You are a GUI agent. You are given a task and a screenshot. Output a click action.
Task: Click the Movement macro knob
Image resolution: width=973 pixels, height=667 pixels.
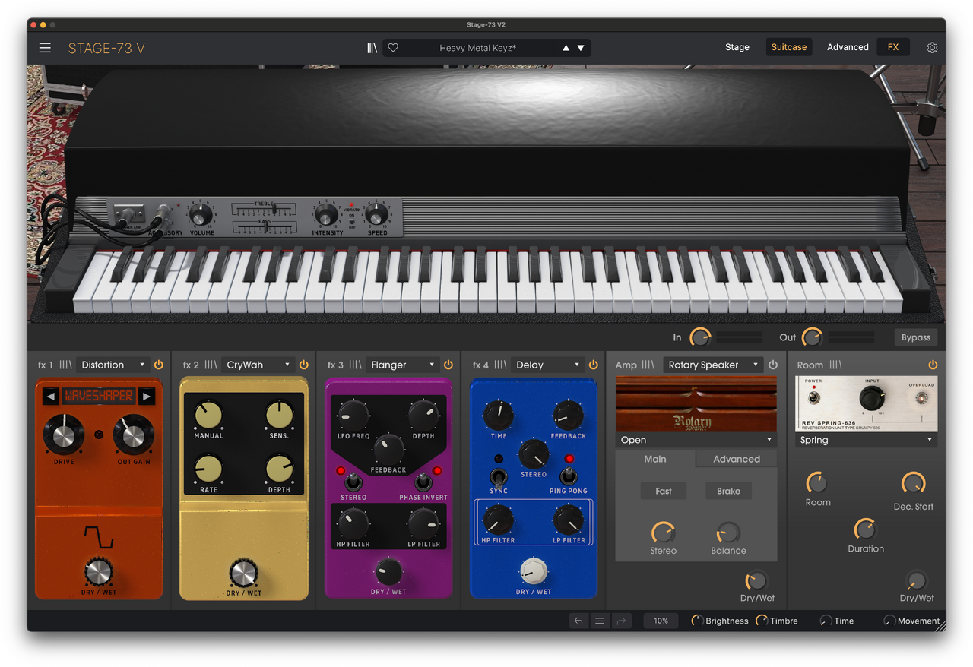pyautogui.click(x=889, y=621)
